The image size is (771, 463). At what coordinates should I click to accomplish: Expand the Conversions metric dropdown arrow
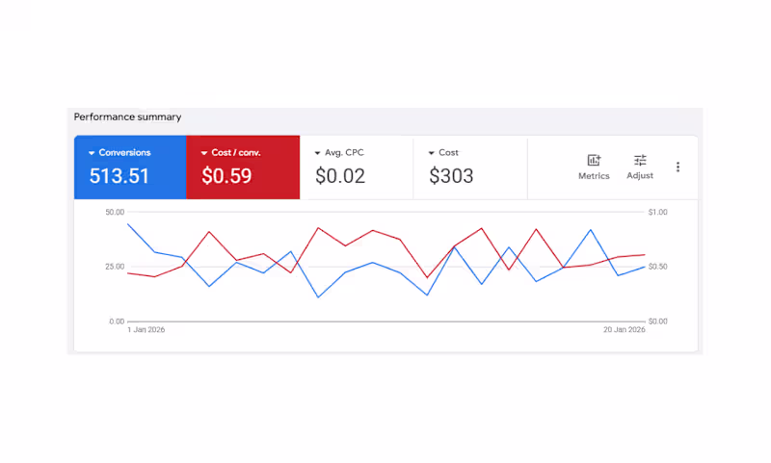coord(92,153)
